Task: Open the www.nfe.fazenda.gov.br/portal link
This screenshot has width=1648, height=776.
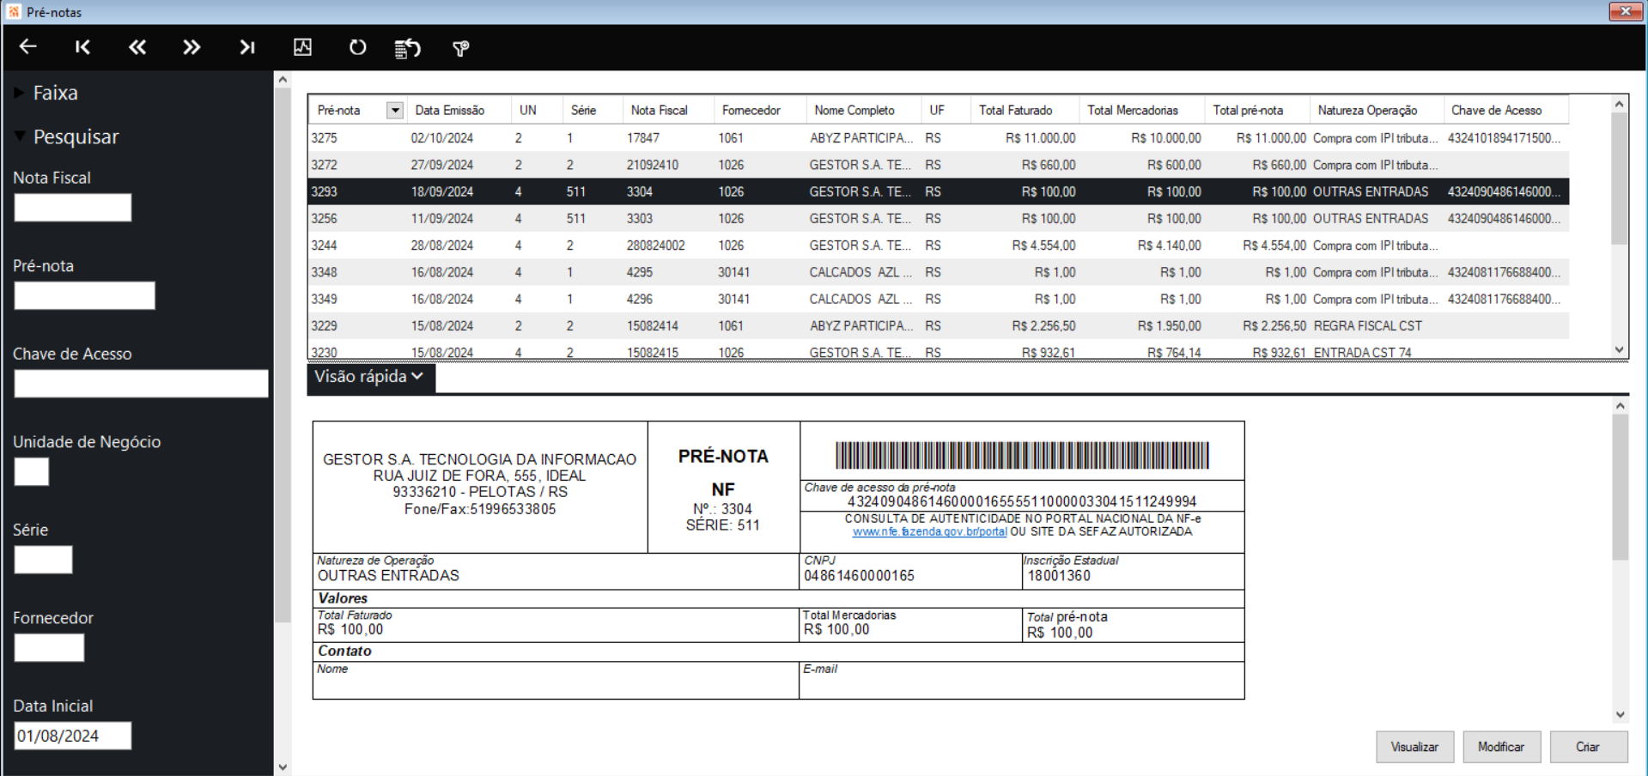Action: tap(929, 532)
